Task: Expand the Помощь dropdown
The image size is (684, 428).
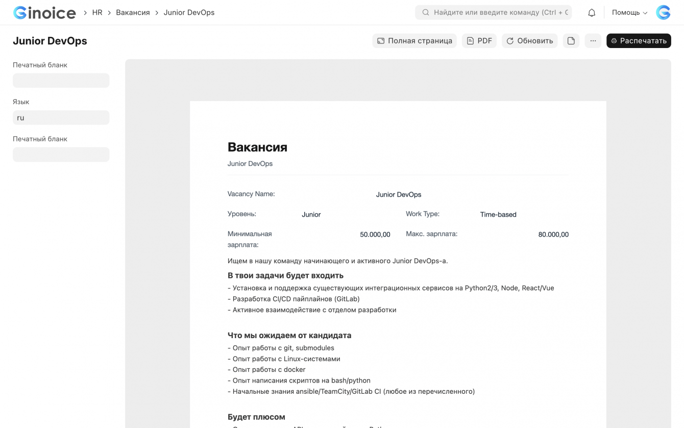Action: click(629, 13)
